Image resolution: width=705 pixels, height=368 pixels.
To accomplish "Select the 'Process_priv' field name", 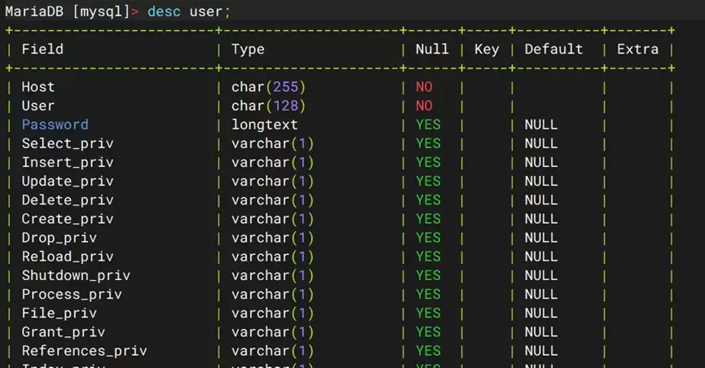I will pos(72,294).
